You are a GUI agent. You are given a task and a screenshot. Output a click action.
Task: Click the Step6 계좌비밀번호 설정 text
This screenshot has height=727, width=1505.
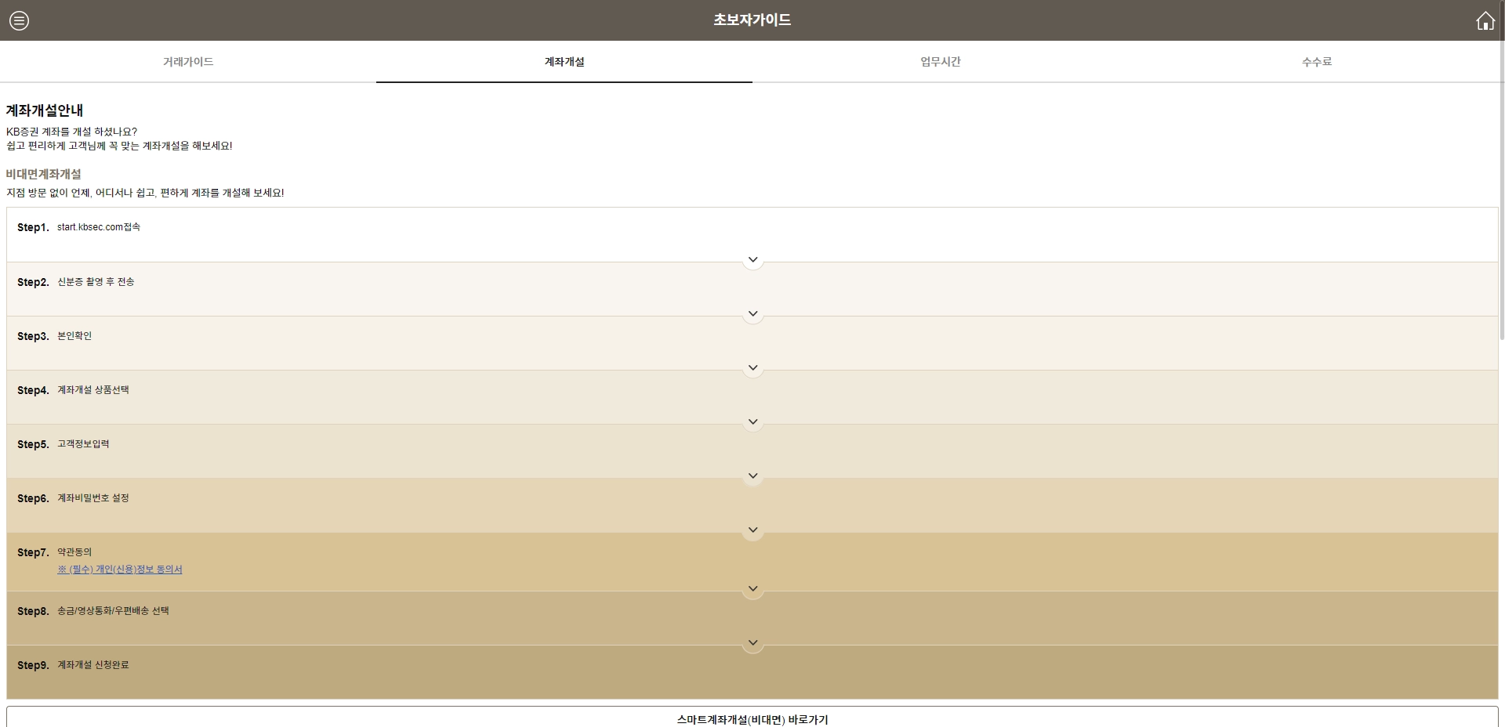click(93, 498)
